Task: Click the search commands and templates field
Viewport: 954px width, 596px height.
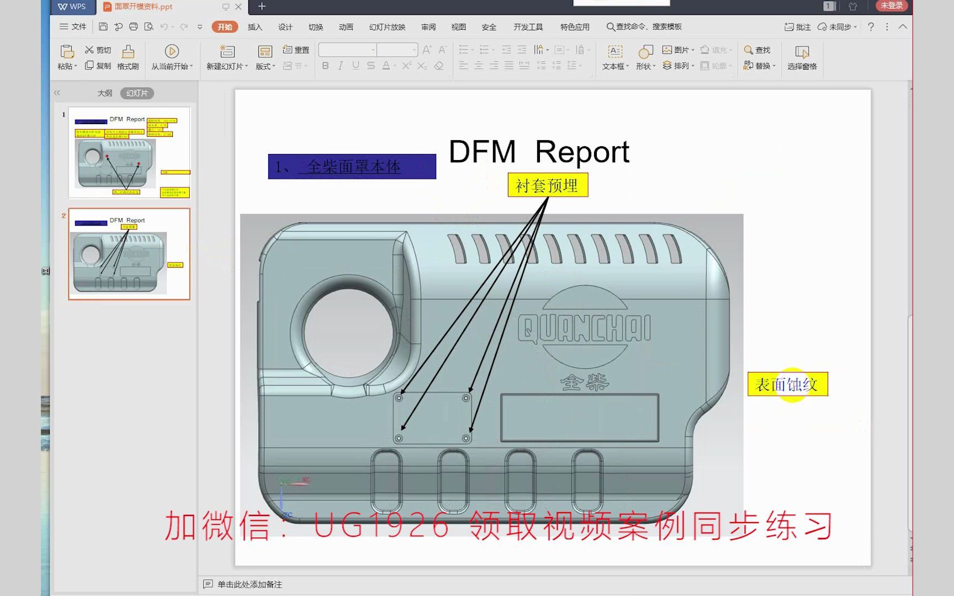Action: click(x=644, y=26)
